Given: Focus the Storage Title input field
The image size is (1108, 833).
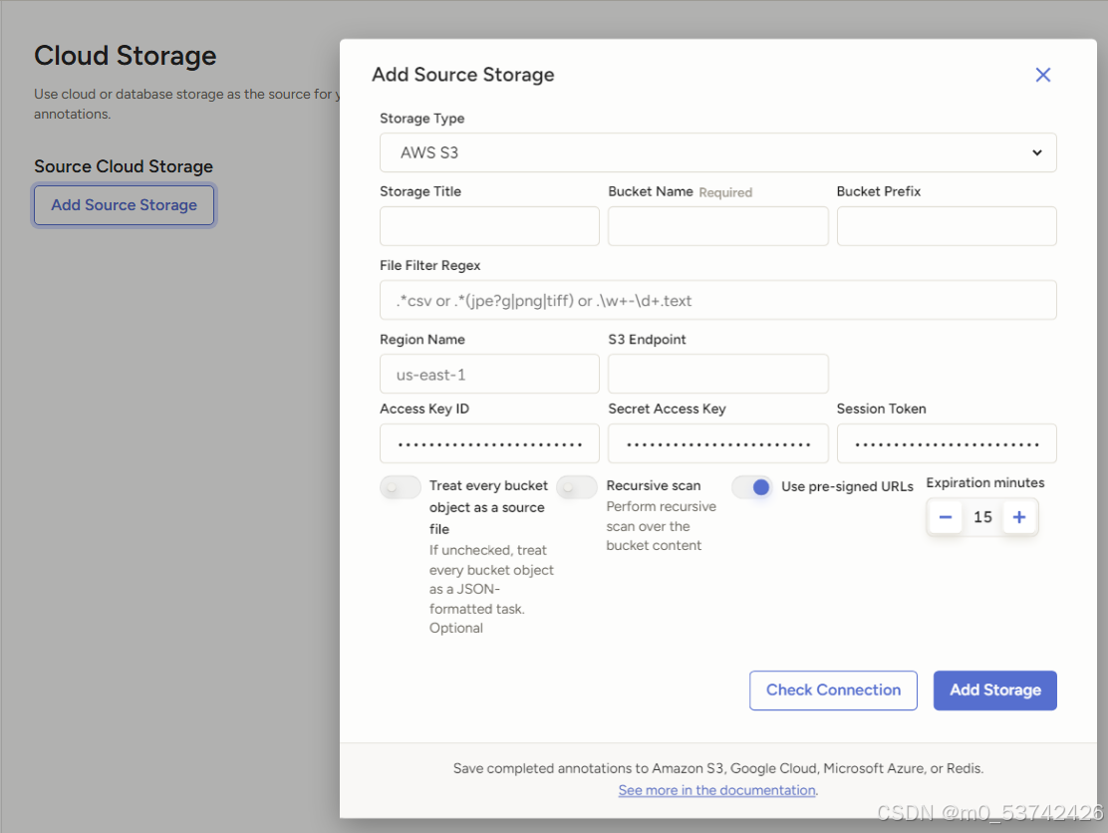Looking at the screenshot, I should click(489, 226).
